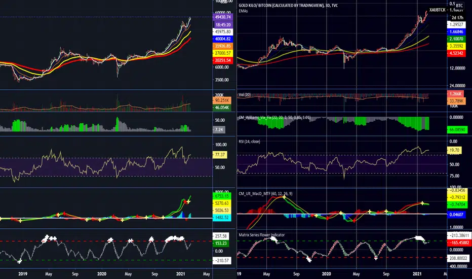This screenshot has width=472, height=279.
Task: Select the yellow 3.35592 EMA label
Action: point(456,46)
